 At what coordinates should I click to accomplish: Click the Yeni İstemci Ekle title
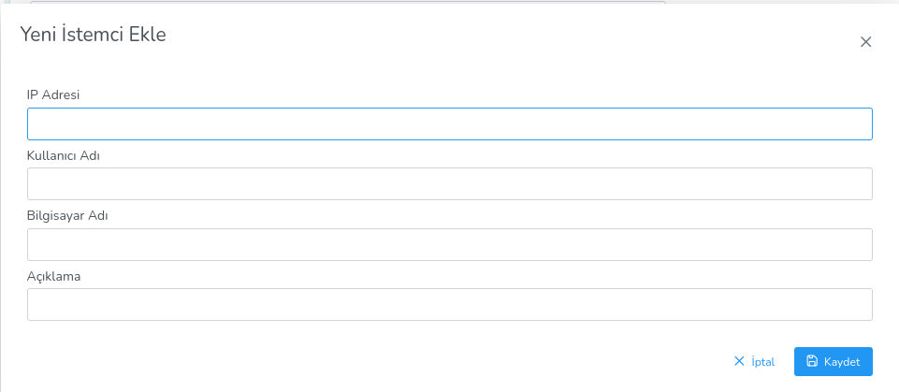[x=94, y=36]
